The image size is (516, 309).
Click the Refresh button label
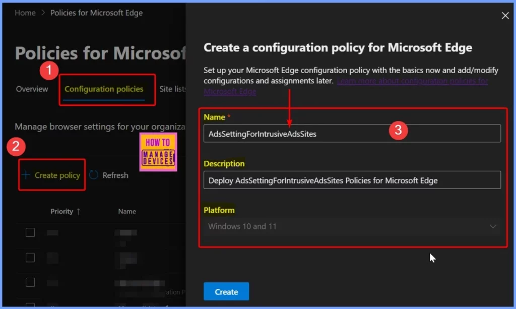coord(115,175)
